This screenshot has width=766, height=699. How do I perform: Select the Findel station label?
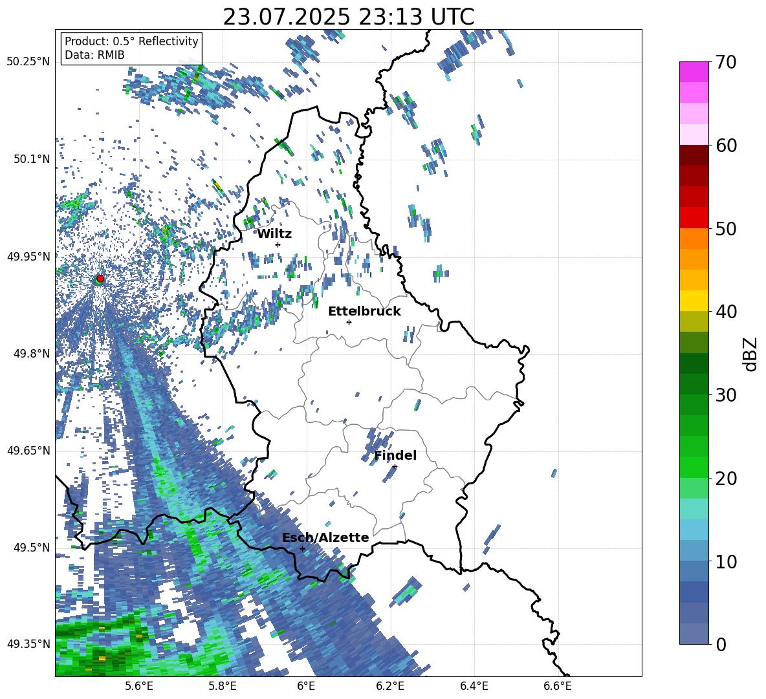coord(395,455)
